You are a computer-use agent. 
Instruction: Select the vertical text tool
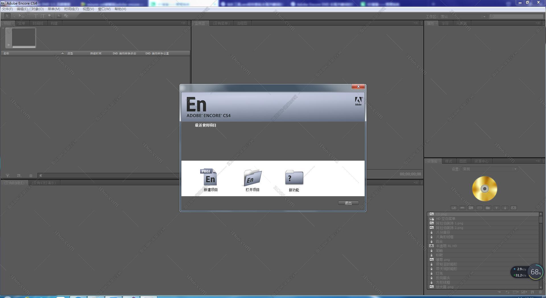(43, 16)
